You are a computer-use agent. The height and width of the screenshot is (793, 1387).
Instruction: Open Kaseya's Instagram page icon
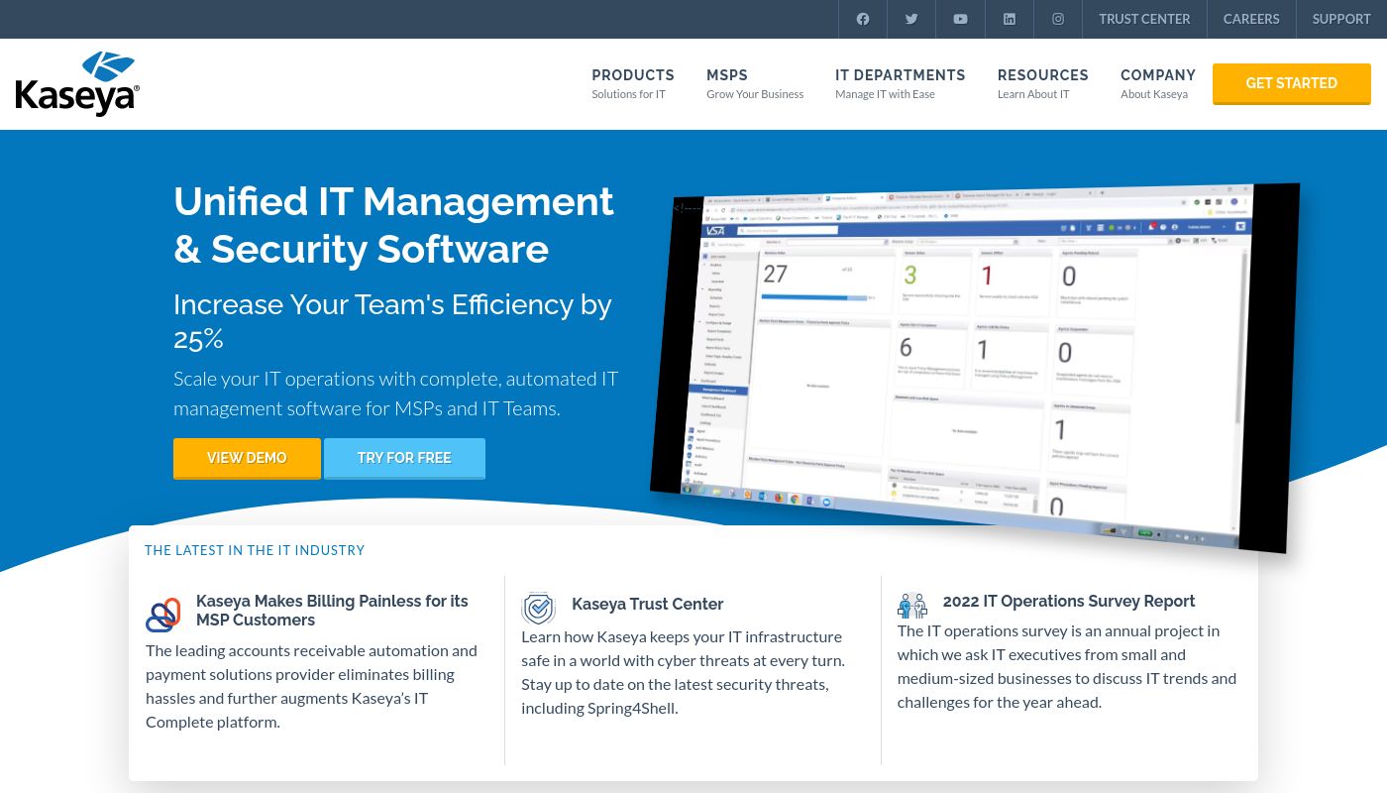(x=1058, y=19)
